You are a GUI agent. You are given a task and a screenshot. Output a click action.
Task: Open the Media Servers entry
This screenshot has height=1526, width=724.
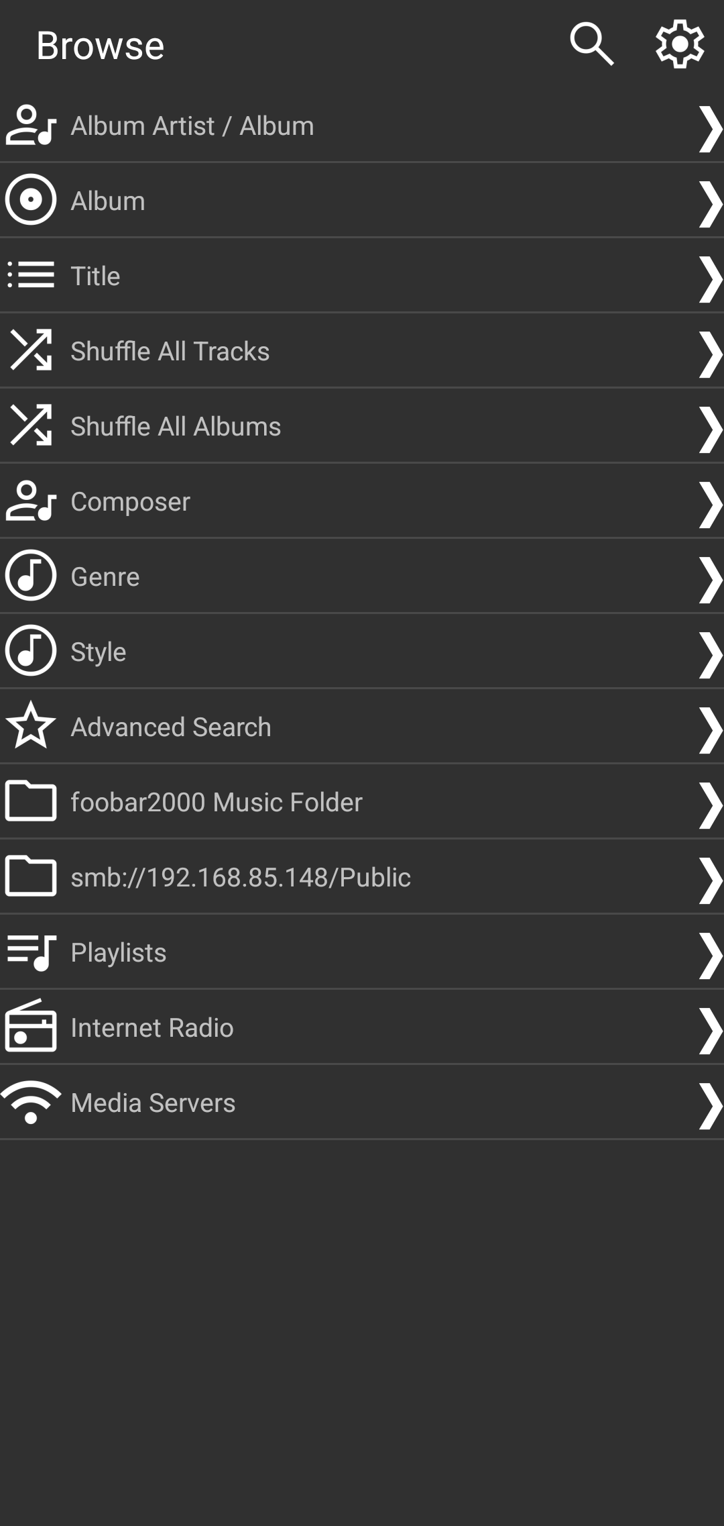(153, 1103)
